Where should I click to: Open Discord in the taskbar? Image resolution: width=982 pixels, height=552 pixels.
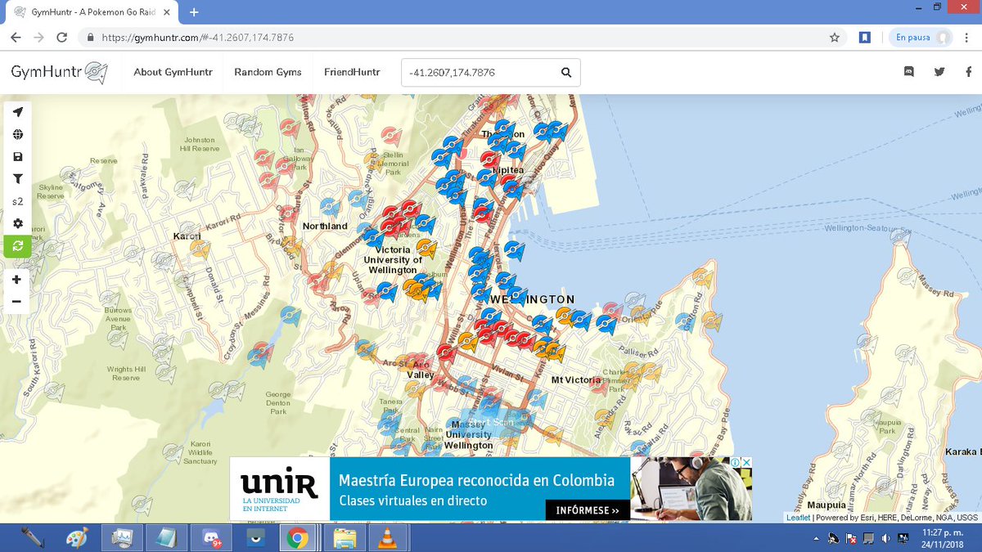[211, 538]
